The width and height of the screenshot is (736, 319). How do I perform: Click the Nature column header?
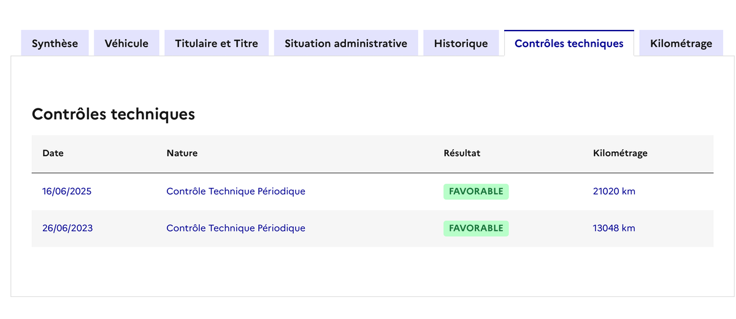click(182, 153)
